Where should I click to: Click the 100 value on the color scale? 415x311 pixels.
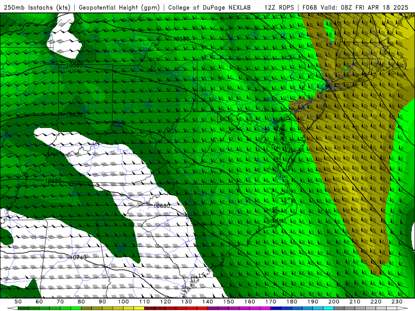click(x=123, y=302)
